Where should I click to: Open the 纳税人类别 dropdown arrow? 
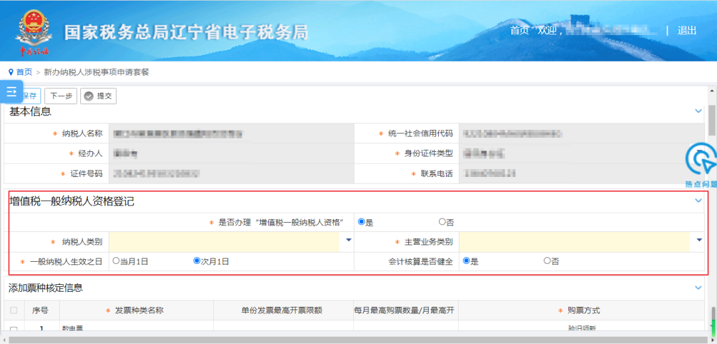point(349,239)
